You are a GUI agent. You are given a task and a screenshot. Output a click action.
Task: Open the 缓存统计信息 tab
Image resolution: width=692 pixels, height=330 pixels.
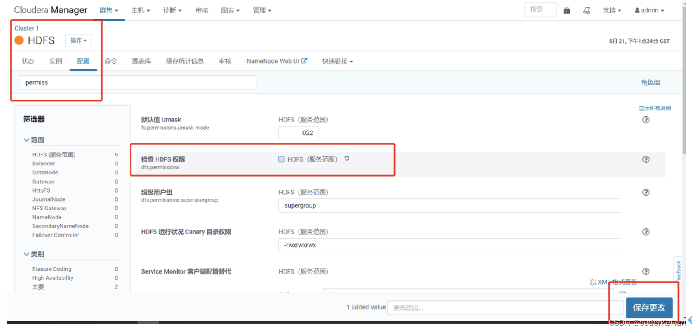(185, 61)
